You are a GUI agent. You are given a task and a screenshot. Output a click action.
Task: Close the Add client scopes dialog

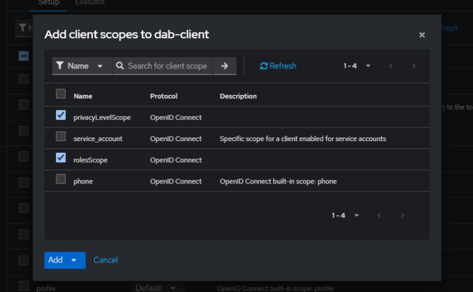pos(422,35)
